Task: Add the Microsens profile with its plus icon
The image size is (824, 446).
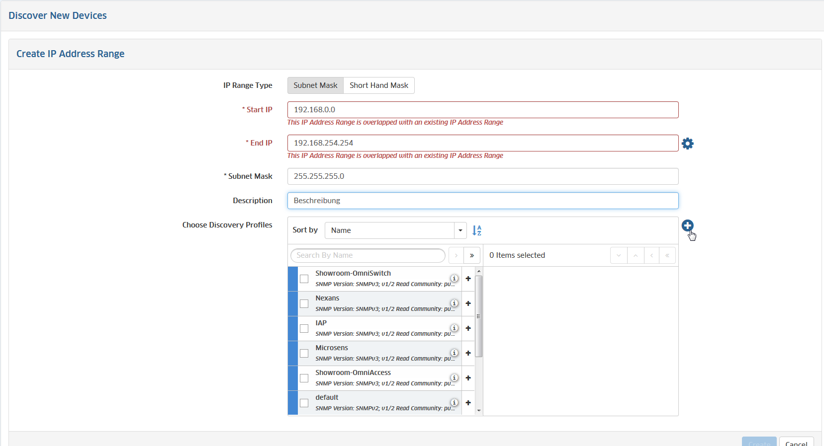Action: tap(468, 353)
